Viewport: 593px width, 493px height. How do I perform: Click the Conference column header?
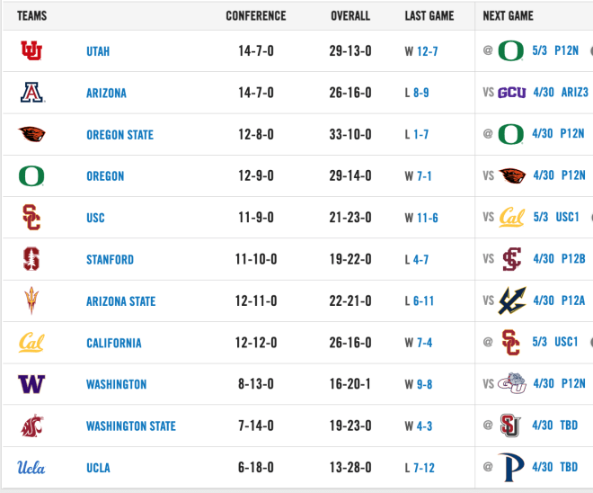256,16
